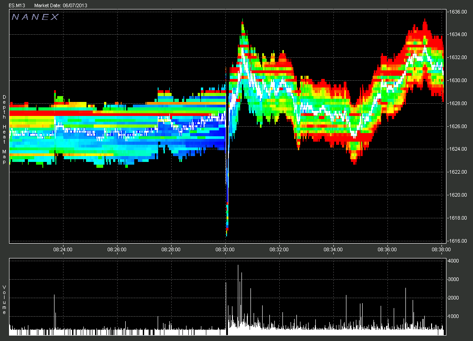Click the 08:34:00 time axis label
473x341 pixels.
coord(333,249)
